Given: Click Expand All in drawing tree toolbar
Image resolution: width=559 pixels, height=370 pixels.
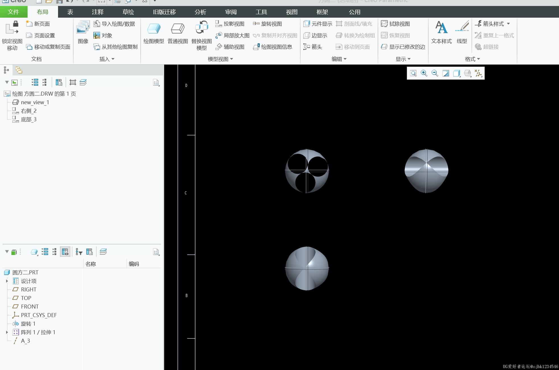Looking at the screenshot, I should pyautogui.click(x=35, y=83).
